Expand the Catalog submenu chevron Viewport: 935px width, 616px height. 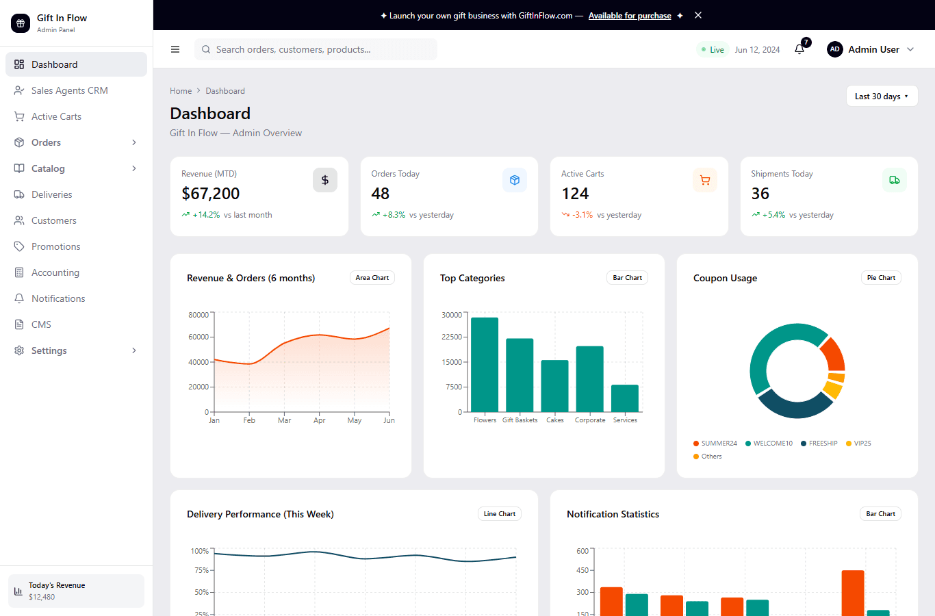[x=134, y=168]
